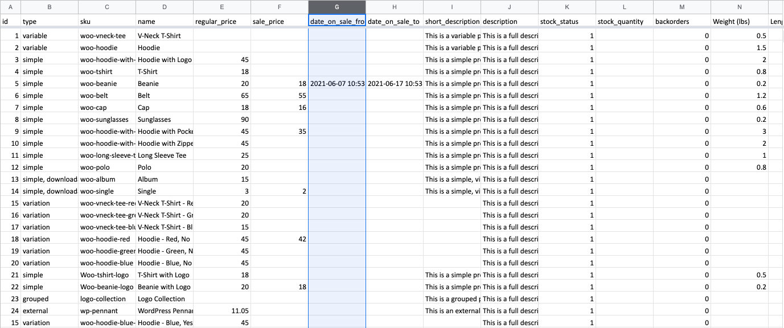Click the 'Weight (lbs)' header cell

(739, 22)
